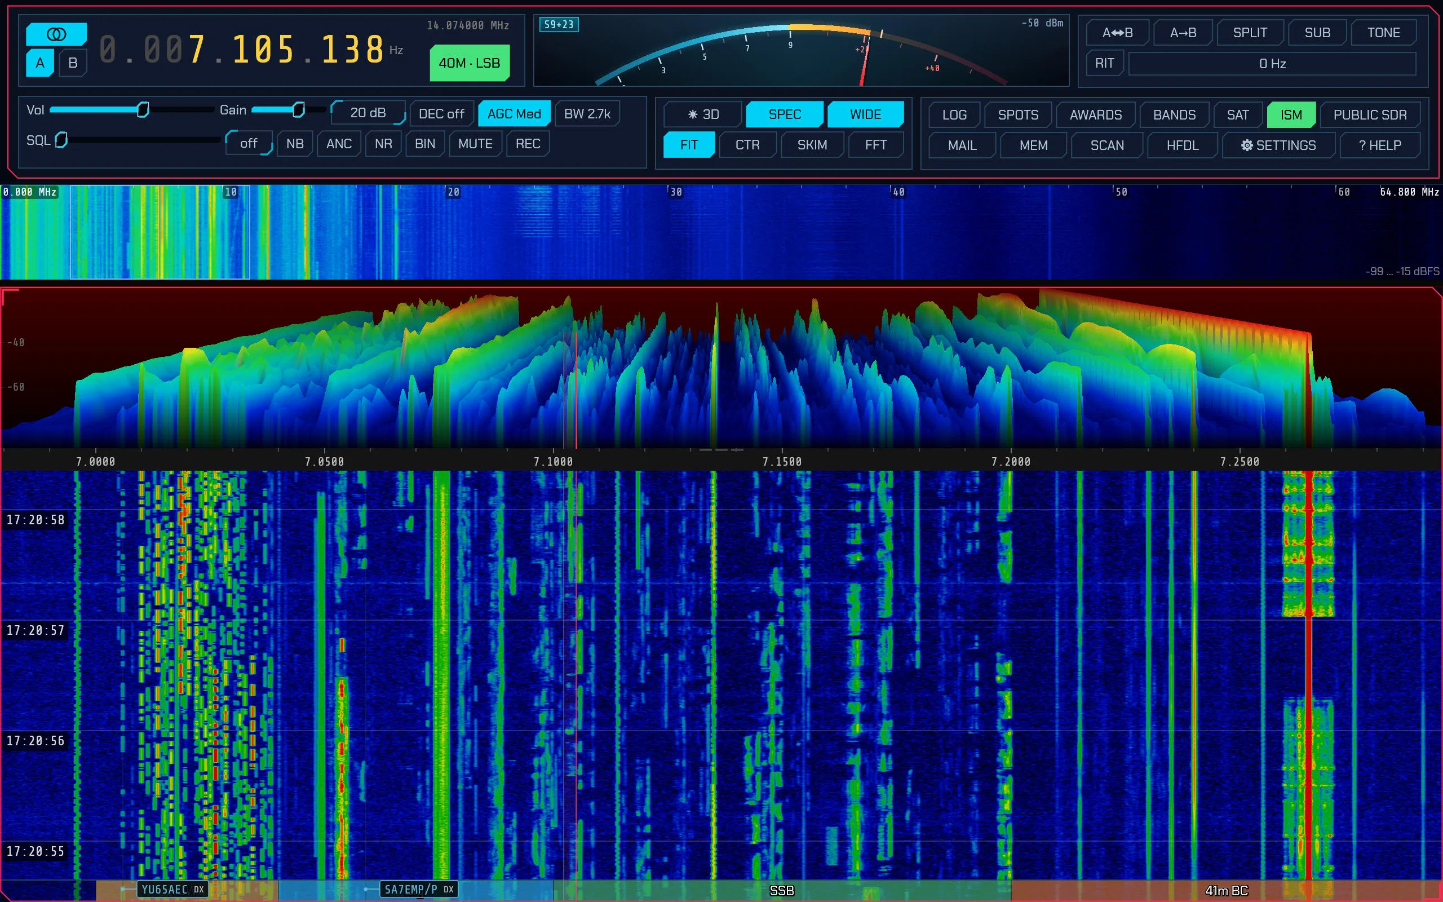Swap VFOs with the A↔B button
The height and width of the screenshot is (902, 1443).
coord(1117,33)
